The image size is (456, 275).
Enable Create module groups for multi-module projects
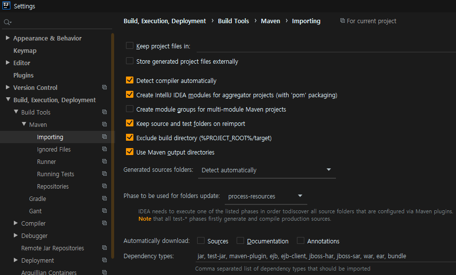tap(130, 109)
